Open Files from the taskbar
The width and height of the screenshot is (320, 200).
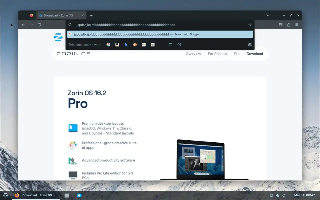(67, 195)
